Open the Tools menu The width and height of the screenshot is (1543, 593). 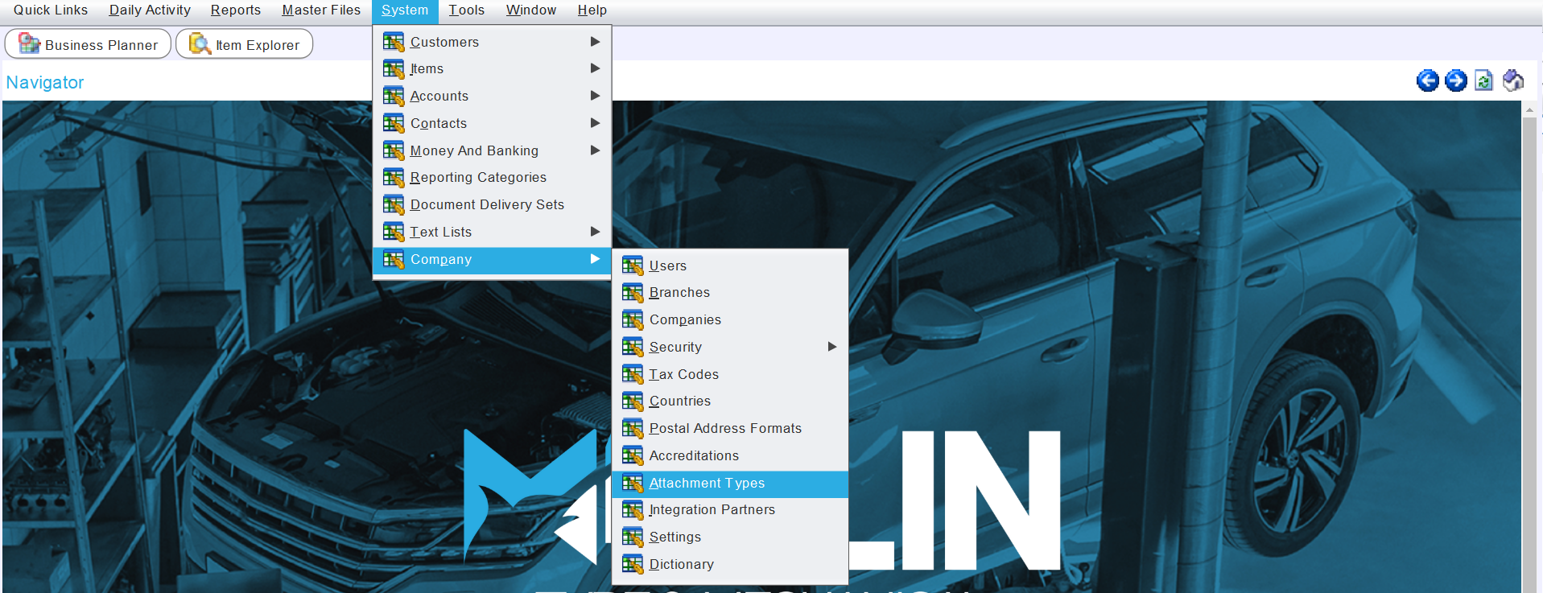467,10
